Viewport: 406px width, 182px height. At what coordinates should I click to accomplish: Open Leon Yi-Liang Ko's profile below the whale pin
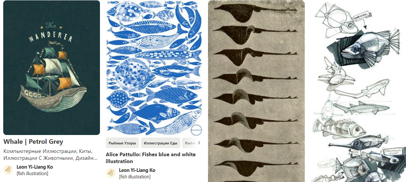35,167
